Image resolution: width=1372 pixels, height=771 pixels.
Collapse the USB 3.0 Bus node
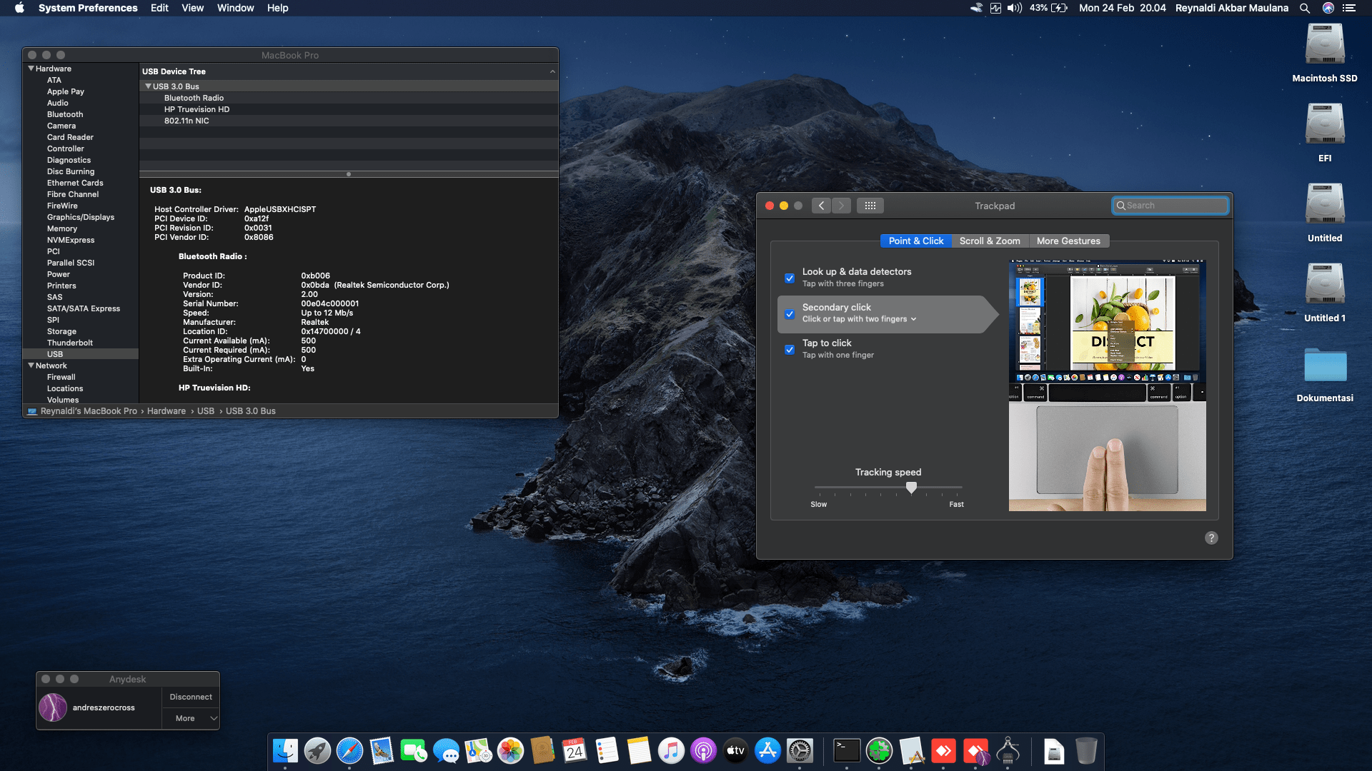148,86
